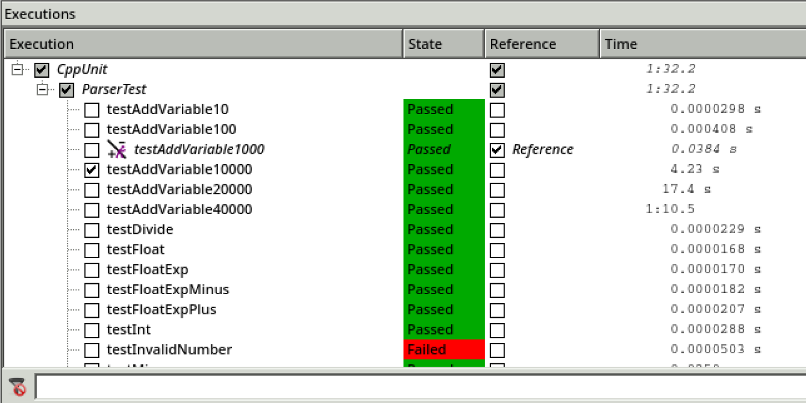
Task: Select the testFloatExpMinus tree item
Action: pyautogui.click(x=168, y=290)
